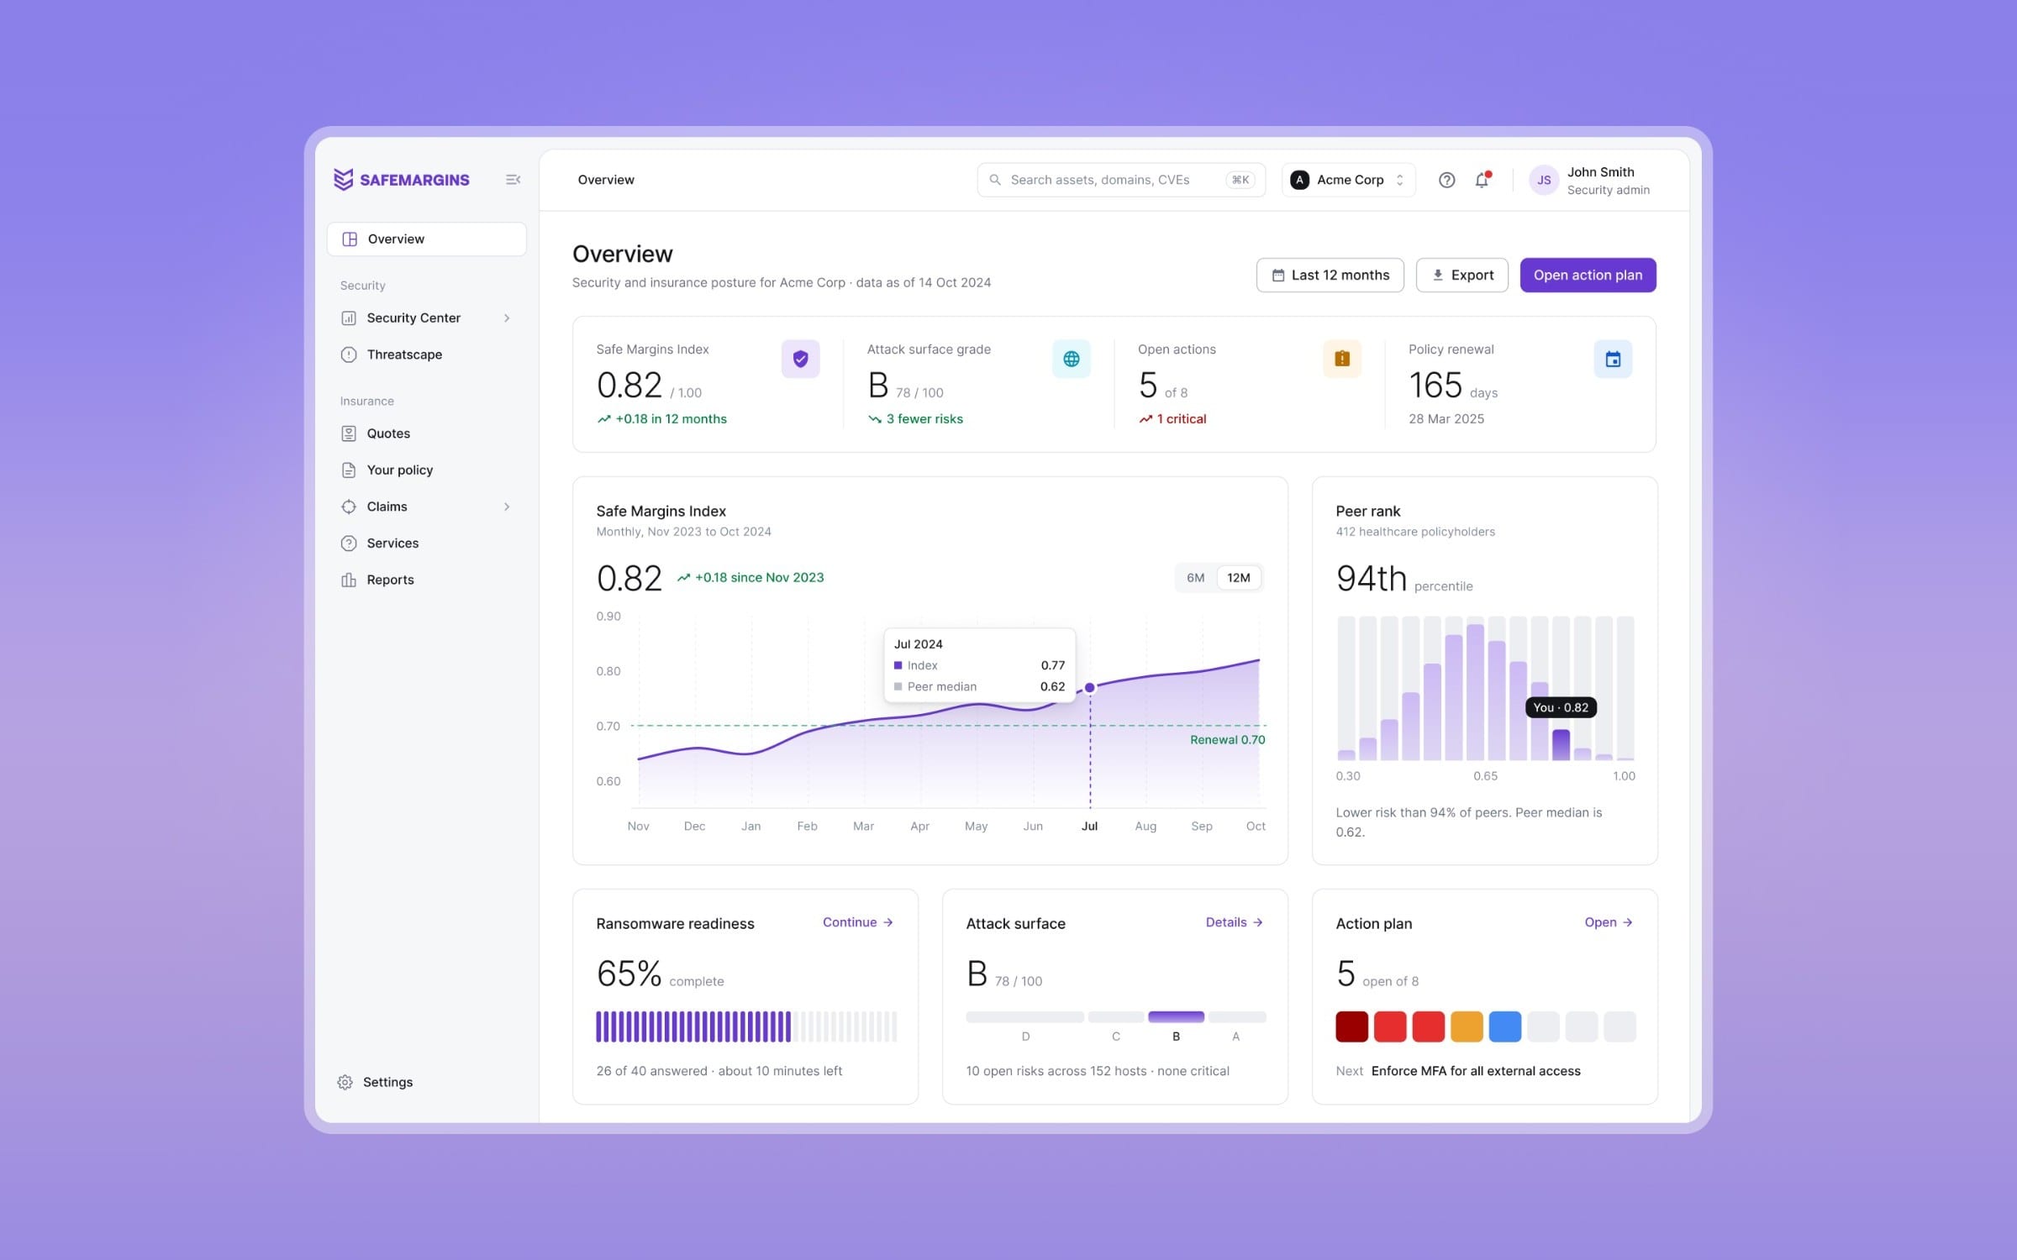2017x1260 pixels.
Task: Click the Your policy document icon
Action: pos(349,470)
